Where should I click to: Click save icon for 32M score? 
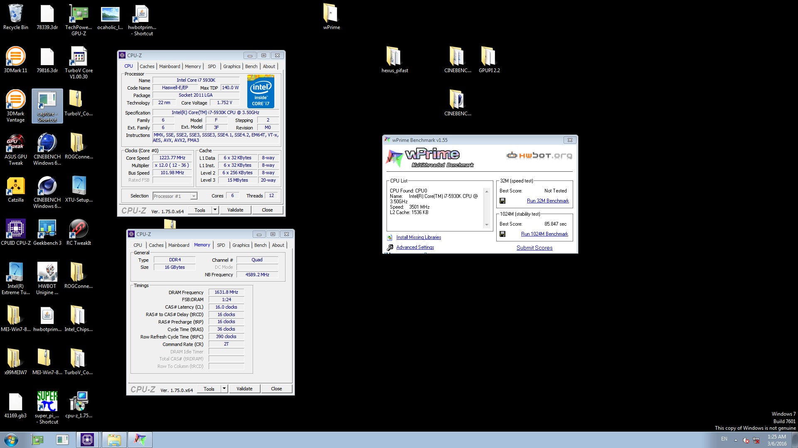(x=502, y=201)
